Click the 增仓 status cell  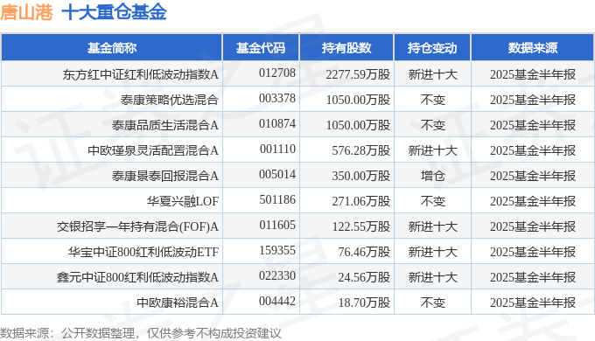click(x=432, y=176)
